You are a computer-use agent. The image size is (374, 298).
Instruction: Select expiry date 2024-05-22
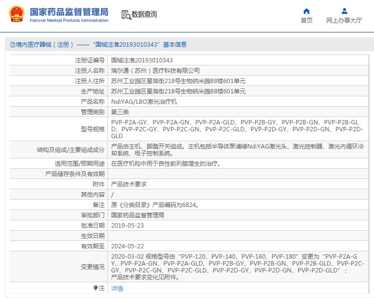pos(127,246)
